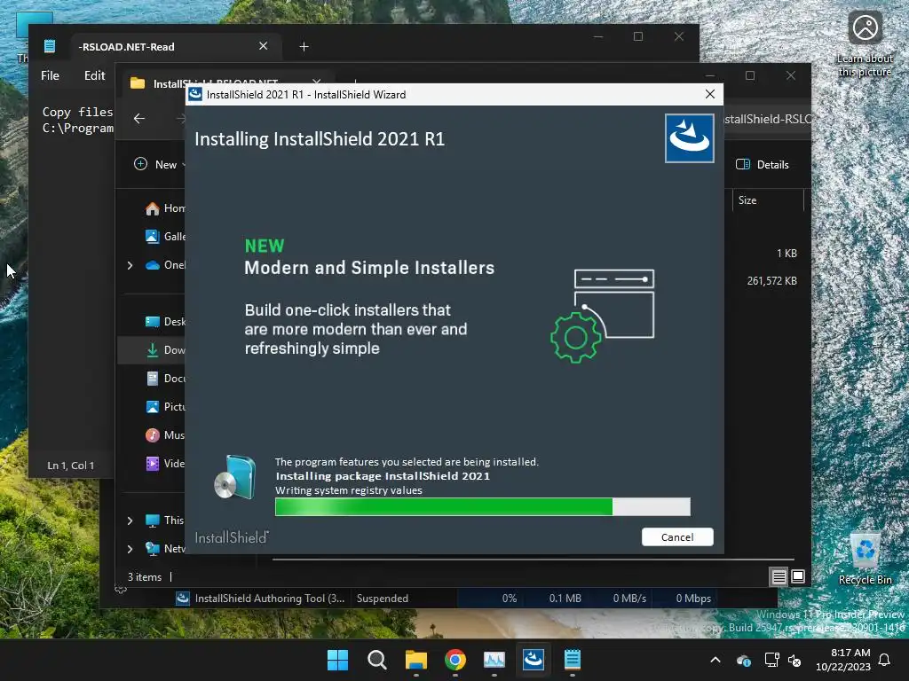
Task: Open Pictures in the Explorer sidebar
Action: pos(165,406)
